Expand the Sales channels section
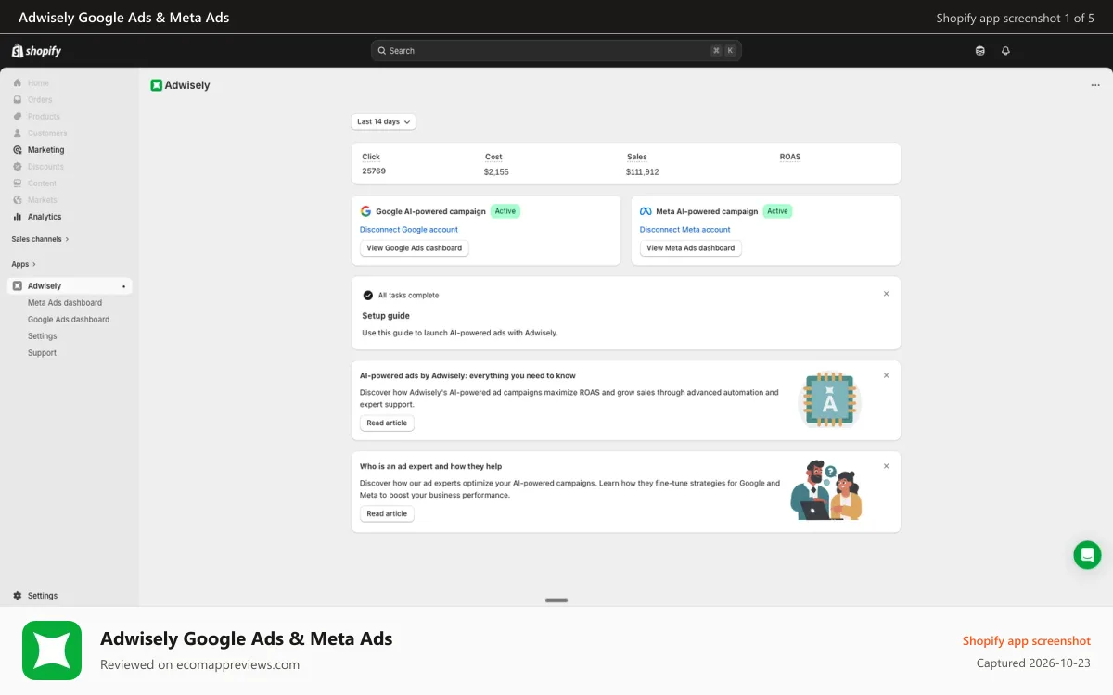Screen dimensions: 1113x695 [x=40, y=239]
